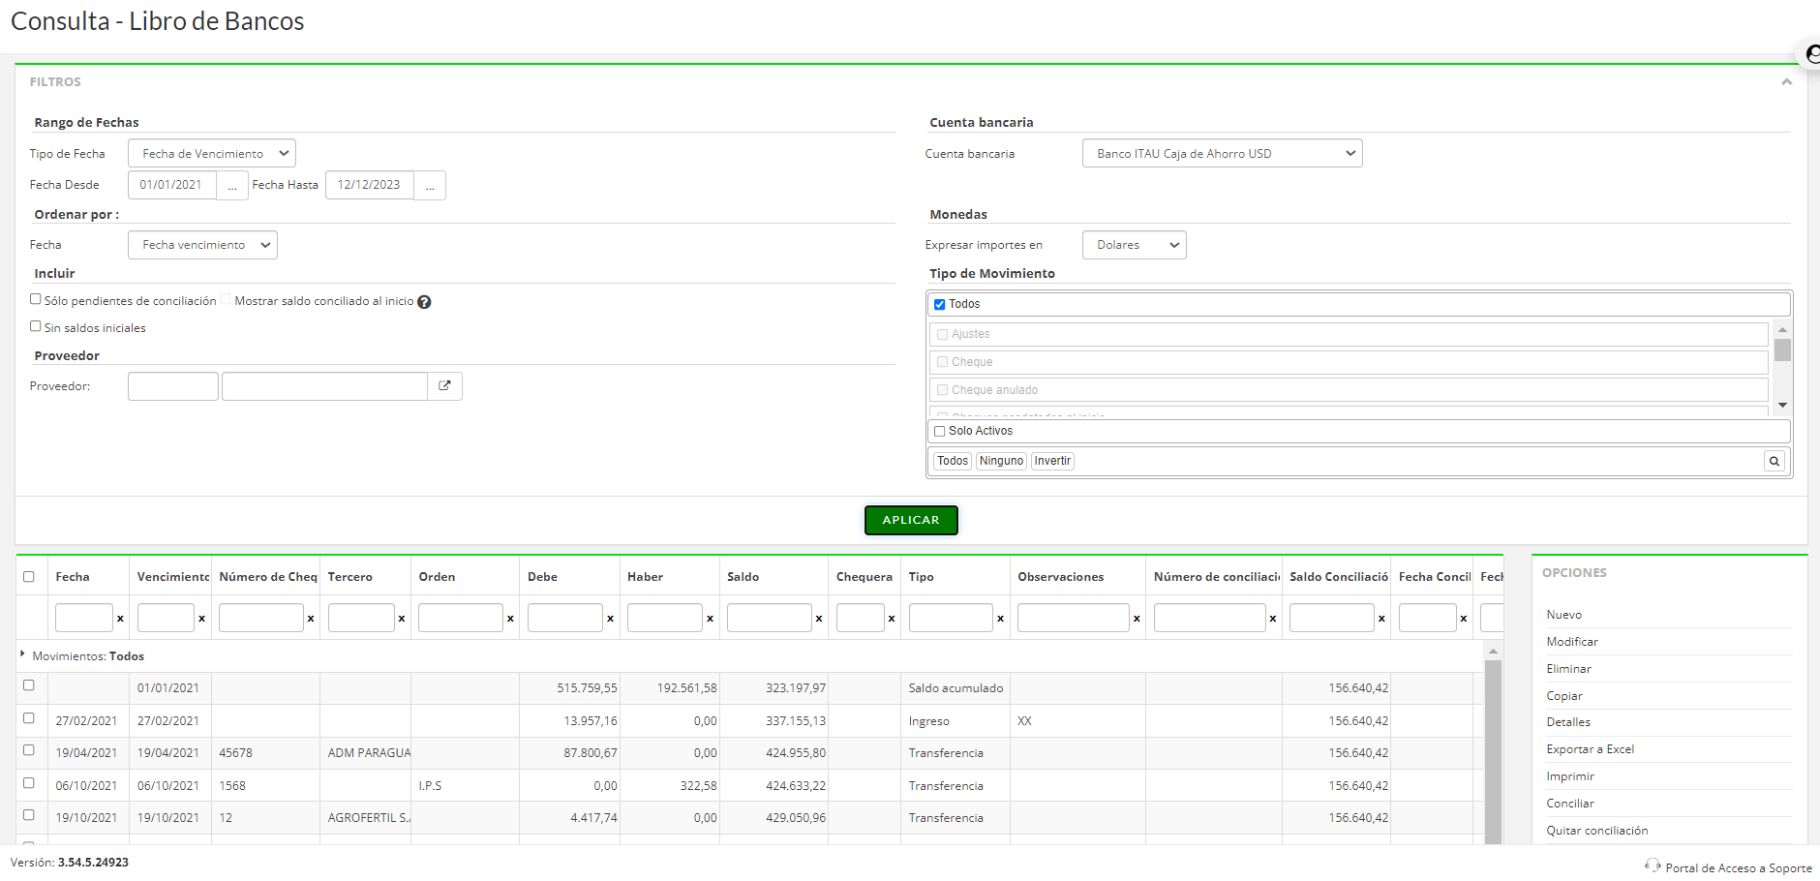Clear the Número de conciliación column filter
This screenshot has height=881, width=1820.
pyautogui.click(x=1272, y=619)
